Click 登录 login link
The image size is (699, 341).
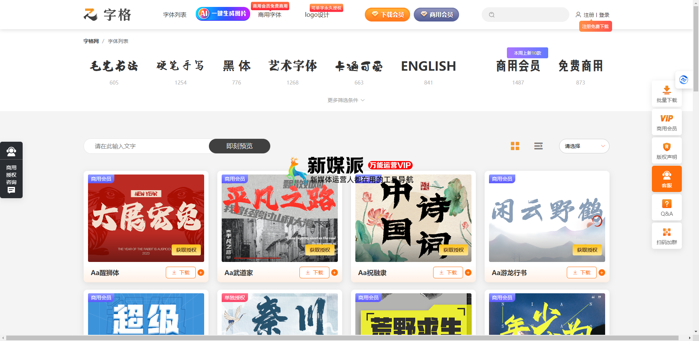604,15
